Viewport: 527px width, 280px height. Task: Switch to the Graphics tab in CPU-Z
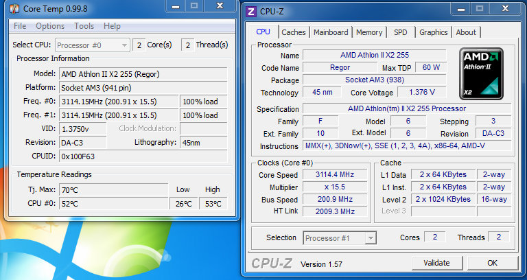(433, 32)
